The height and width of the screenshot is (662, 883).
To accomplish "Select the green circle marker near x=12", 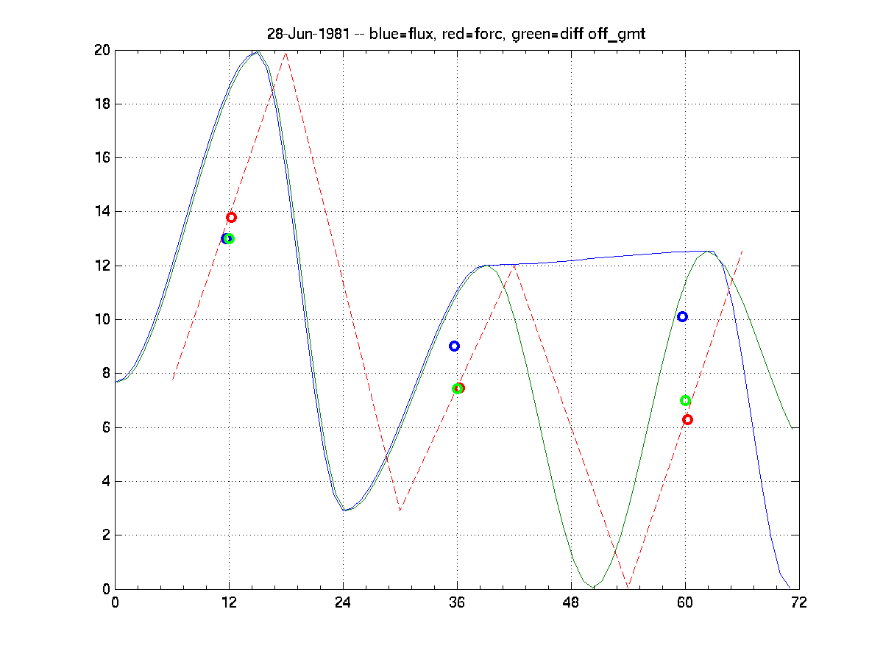I will click(x=229, y=238).
